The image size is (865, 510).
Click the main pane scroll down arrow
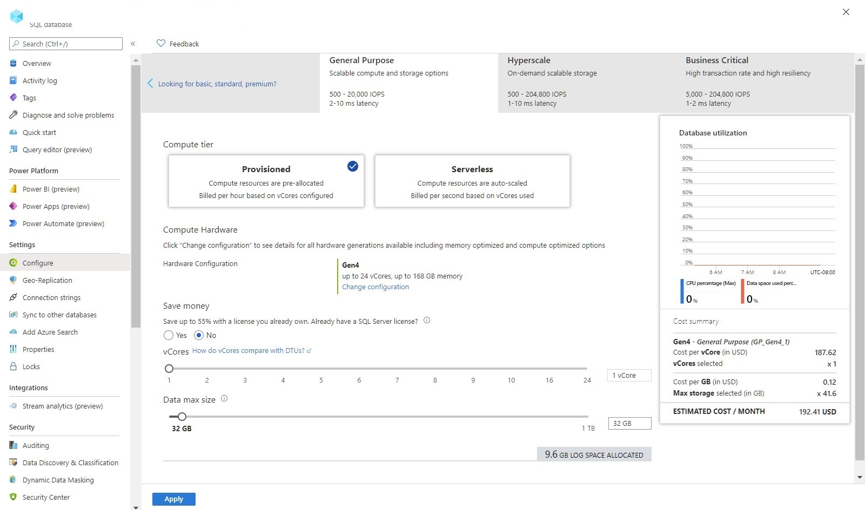(x=860, y=478)
